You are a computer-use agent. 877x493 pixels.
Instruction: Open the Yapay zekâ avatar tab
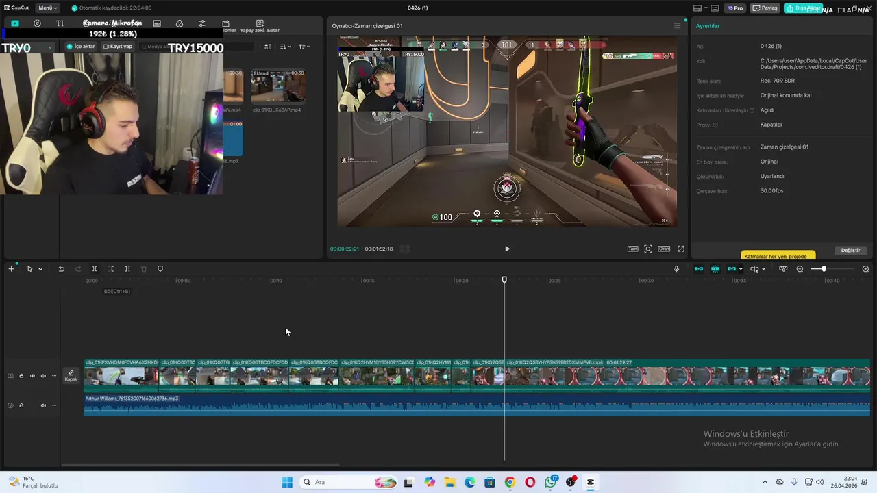coord(260,26)
